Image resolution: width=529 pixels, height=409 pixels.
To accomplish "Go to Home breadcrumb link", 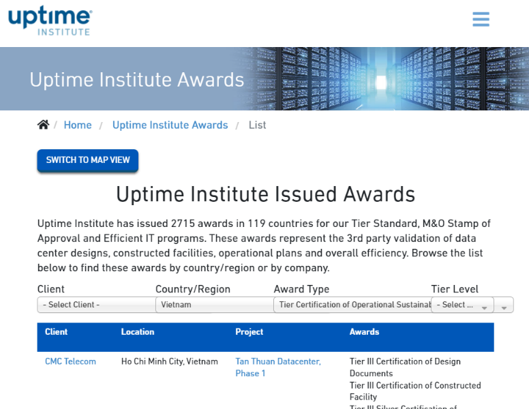I will tap(78, 125).
